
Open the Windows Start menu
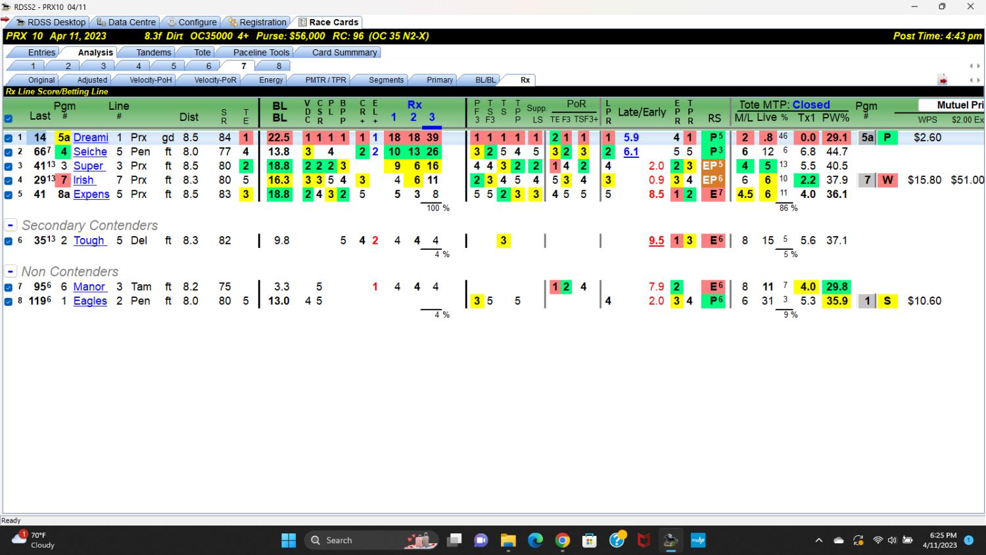[x=289, y=541]
